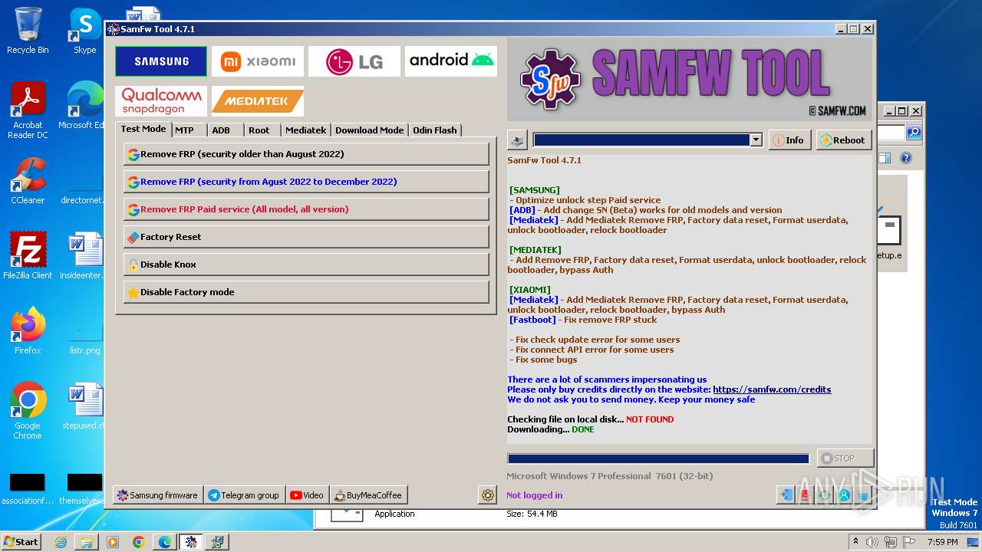
Task: Launch Chrome from the taskbar
Action: (139, 542)
